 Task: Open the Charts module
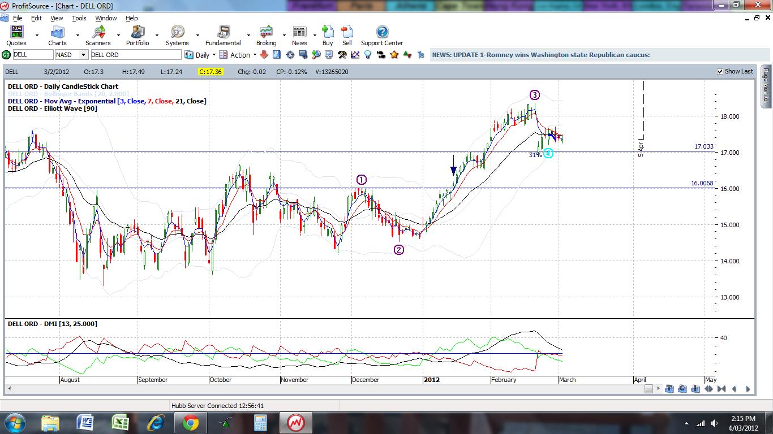coord(57,36)
